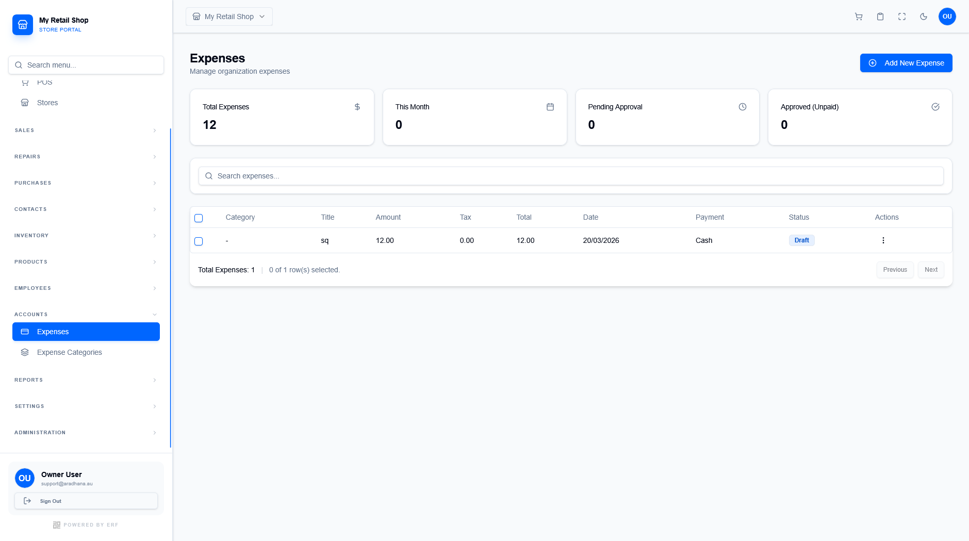Enter fullscreen mode via the expand icon
969x541 pixels.
click(x=901, y=17)
